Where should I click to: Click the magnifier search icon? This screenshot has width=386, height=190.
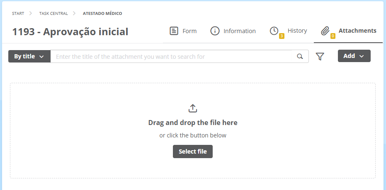pos(300,57)
